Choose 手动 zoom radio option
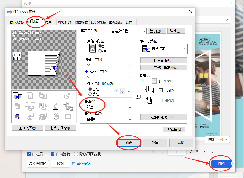Viewport: 244px width, 178px height. 90,94
